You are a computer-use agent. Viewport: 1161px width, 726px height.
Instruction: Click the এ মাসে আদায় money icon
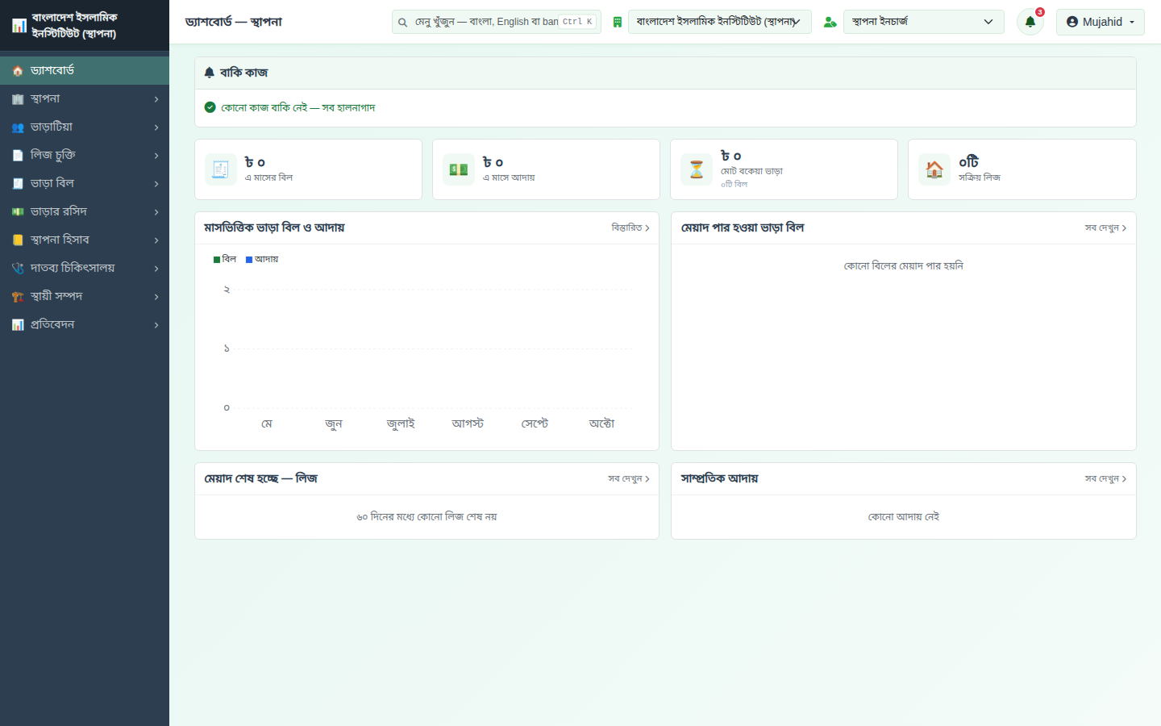tap(458, 169)
